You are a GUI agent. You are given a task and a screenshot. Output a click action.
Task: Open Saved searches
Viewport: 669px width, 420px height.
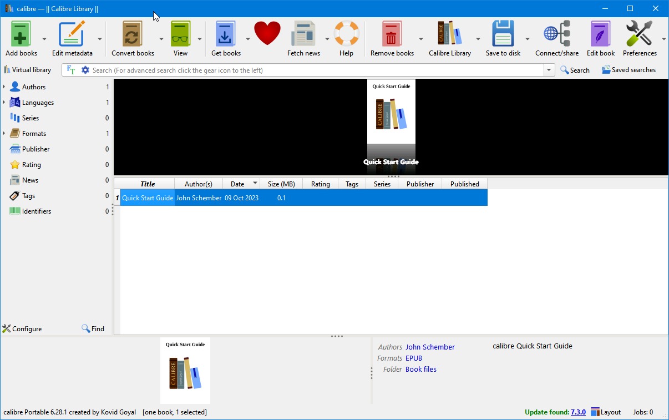pyautogui.click(x=629, y=70)
